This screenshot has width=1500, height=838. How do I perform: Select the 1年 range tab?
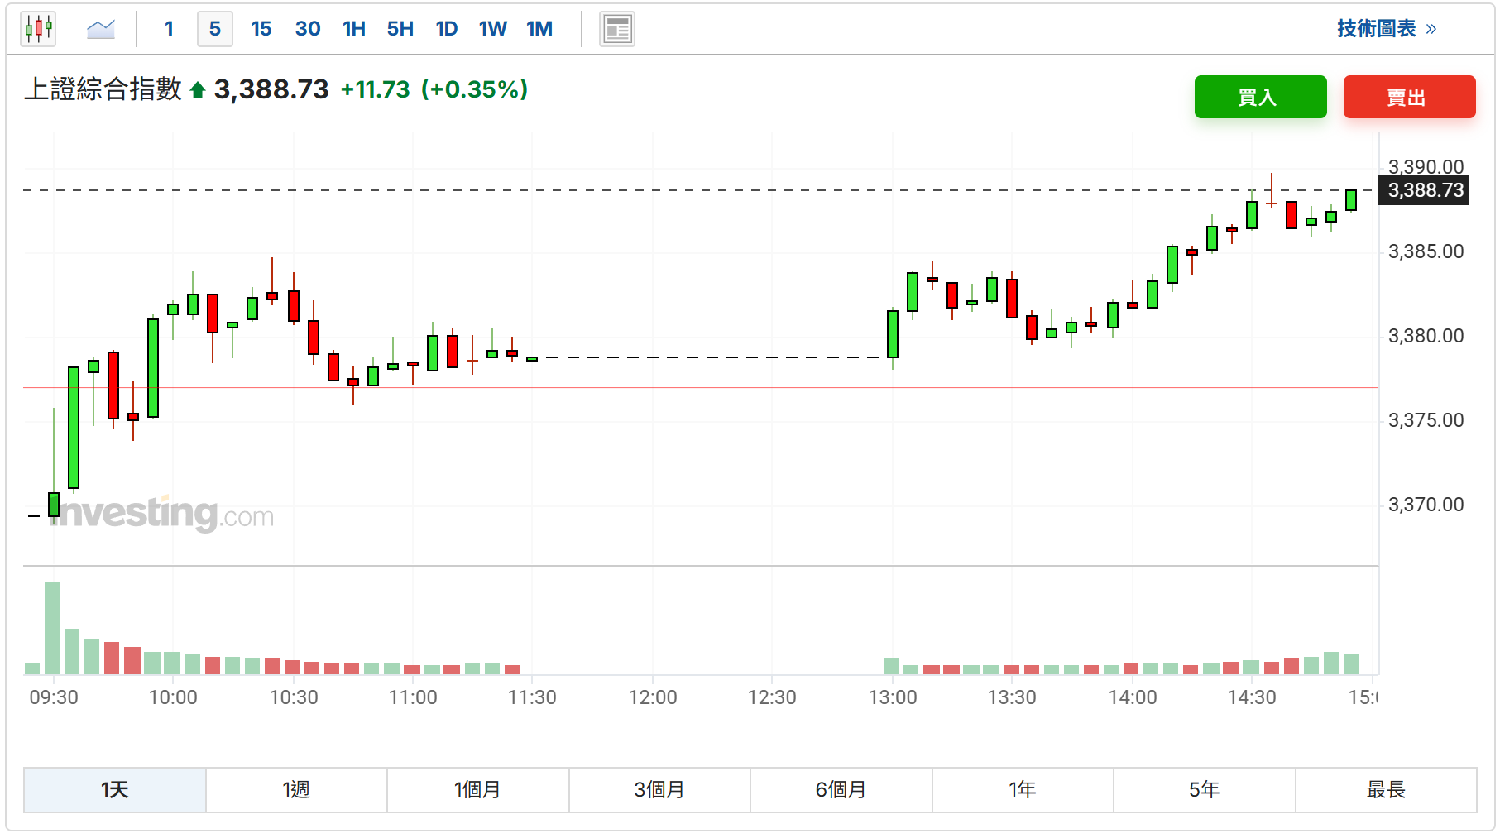pos(1023,790)
